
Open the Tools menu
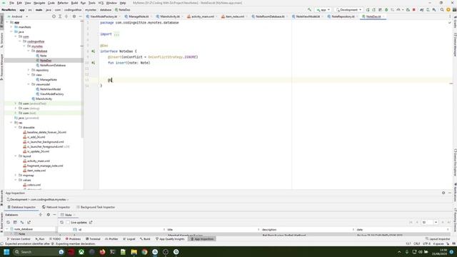click(x=92, y=3)
